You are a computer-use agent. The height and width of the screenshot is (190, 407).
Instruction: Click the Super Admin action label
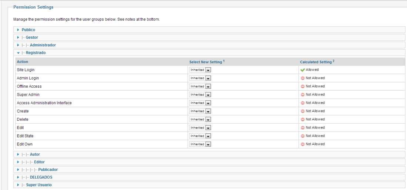point(28,95)
